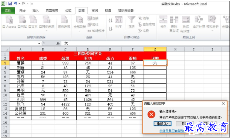Click cell containing 1026
Screen dimensions: 231x139
coord(88,100)
